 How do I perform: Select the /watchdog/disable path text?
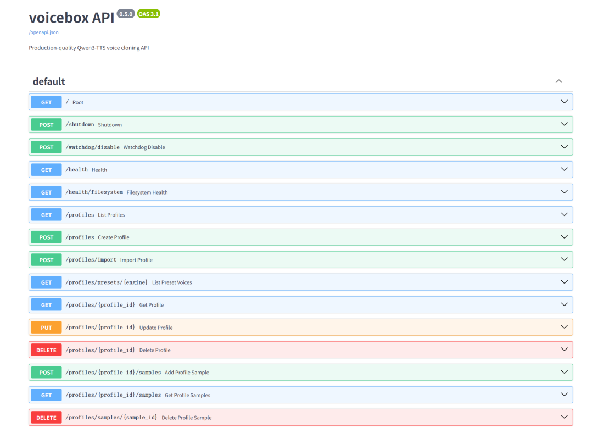pyautogui.click(x=93, y=147)
